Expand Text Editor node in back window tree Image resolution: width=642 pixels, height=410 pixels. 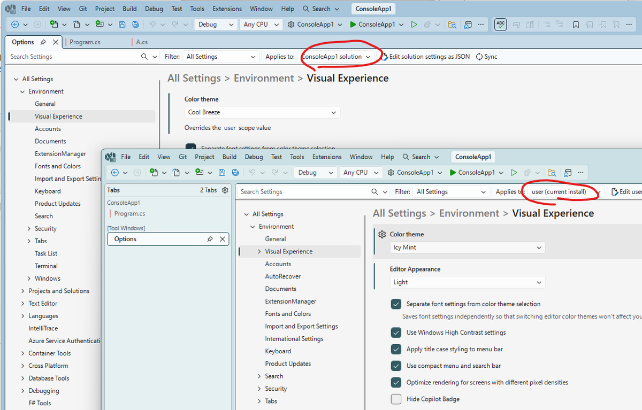coord(23,304)
